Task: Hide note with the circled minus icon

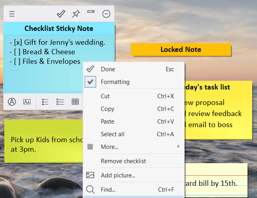Action: 106,14
